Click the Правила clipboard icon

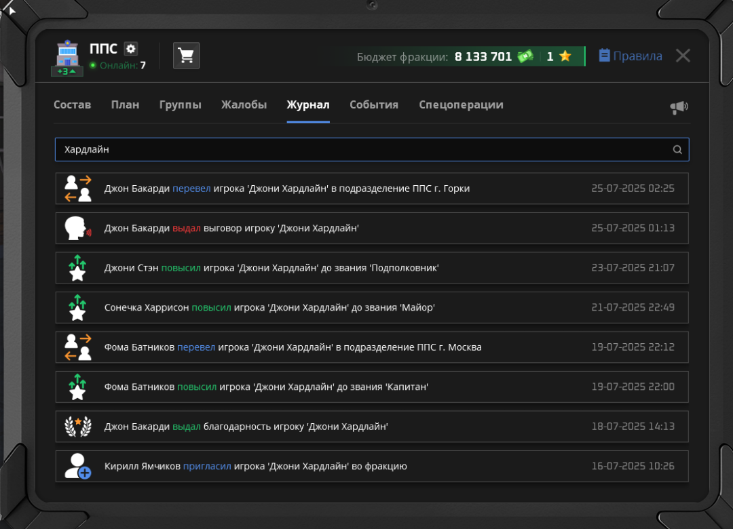(x=604, y=56)
